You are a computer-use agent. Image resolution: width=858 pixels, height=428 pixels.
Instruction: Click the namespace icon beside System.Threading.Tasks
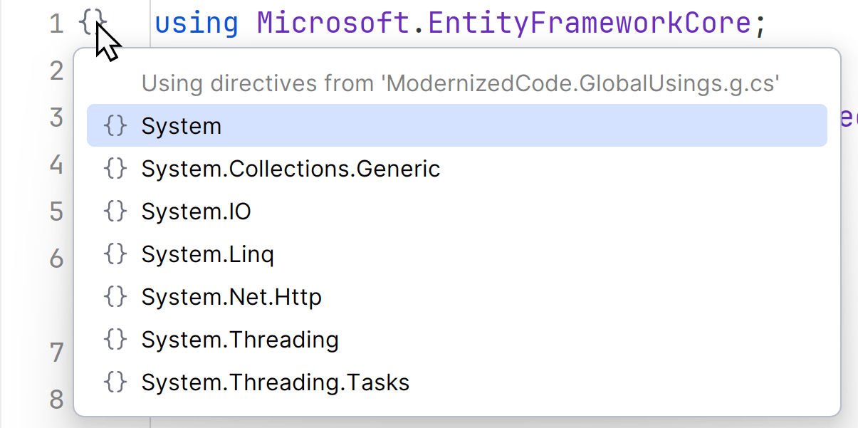(115, 382)
